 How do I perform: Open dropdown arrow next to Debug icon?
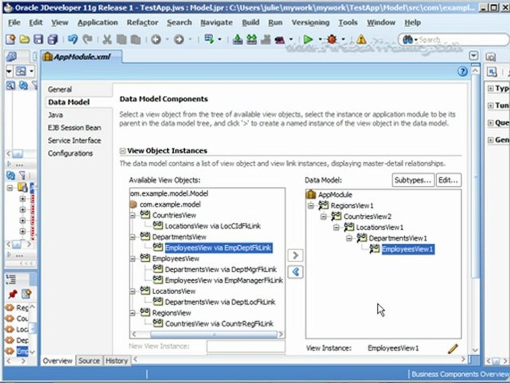[x=344, y=39]
